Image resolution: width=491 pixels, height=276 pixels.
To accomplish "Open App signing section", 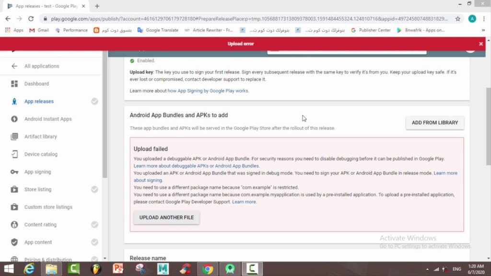I will pyautogui.click(x=37, y=172).
